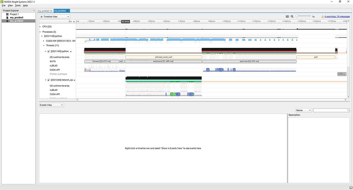The image size is (353, 190).
Task: Click the keyboard shortcuts icon in timeline toolbar
Action: click(287, 16)
